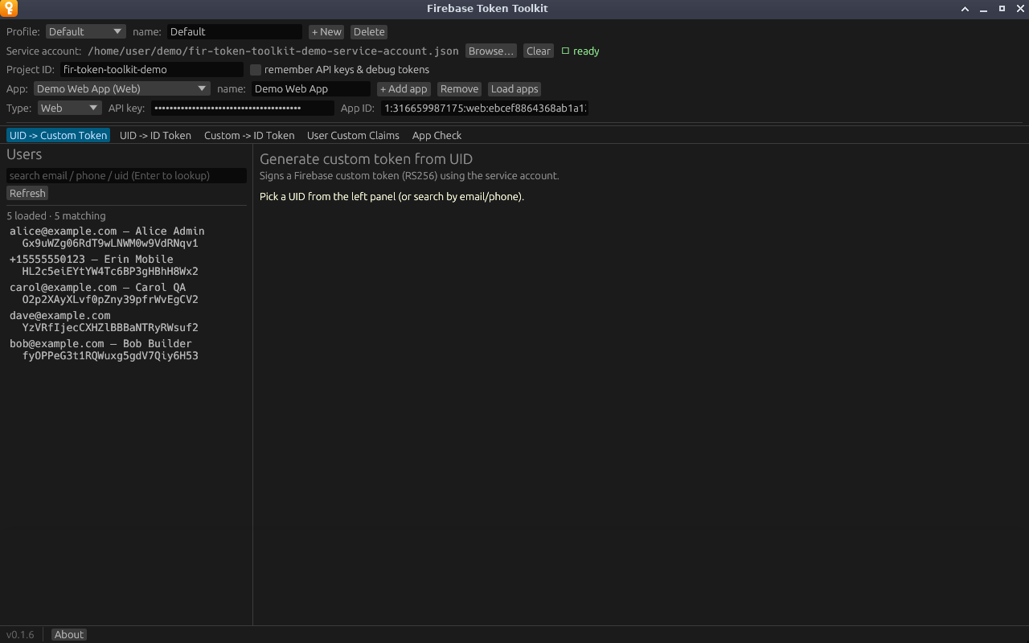This screenshot has width=1029, height=643.
Task: Switch to UID -> Custom Token tab
Action: (58, 136)
